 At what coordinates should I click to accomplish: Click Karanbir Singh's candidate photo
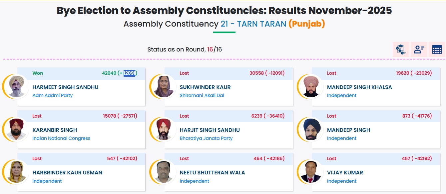(x=16, y=129)
